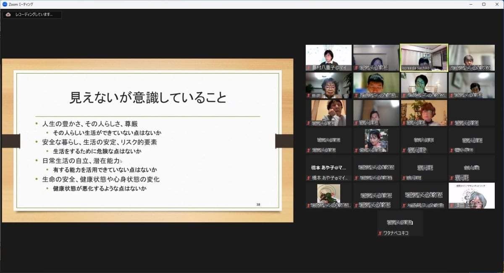504x273 pixels.
Task: Click the muted mic icon beside 島村八重子
Action: (309, 68)
